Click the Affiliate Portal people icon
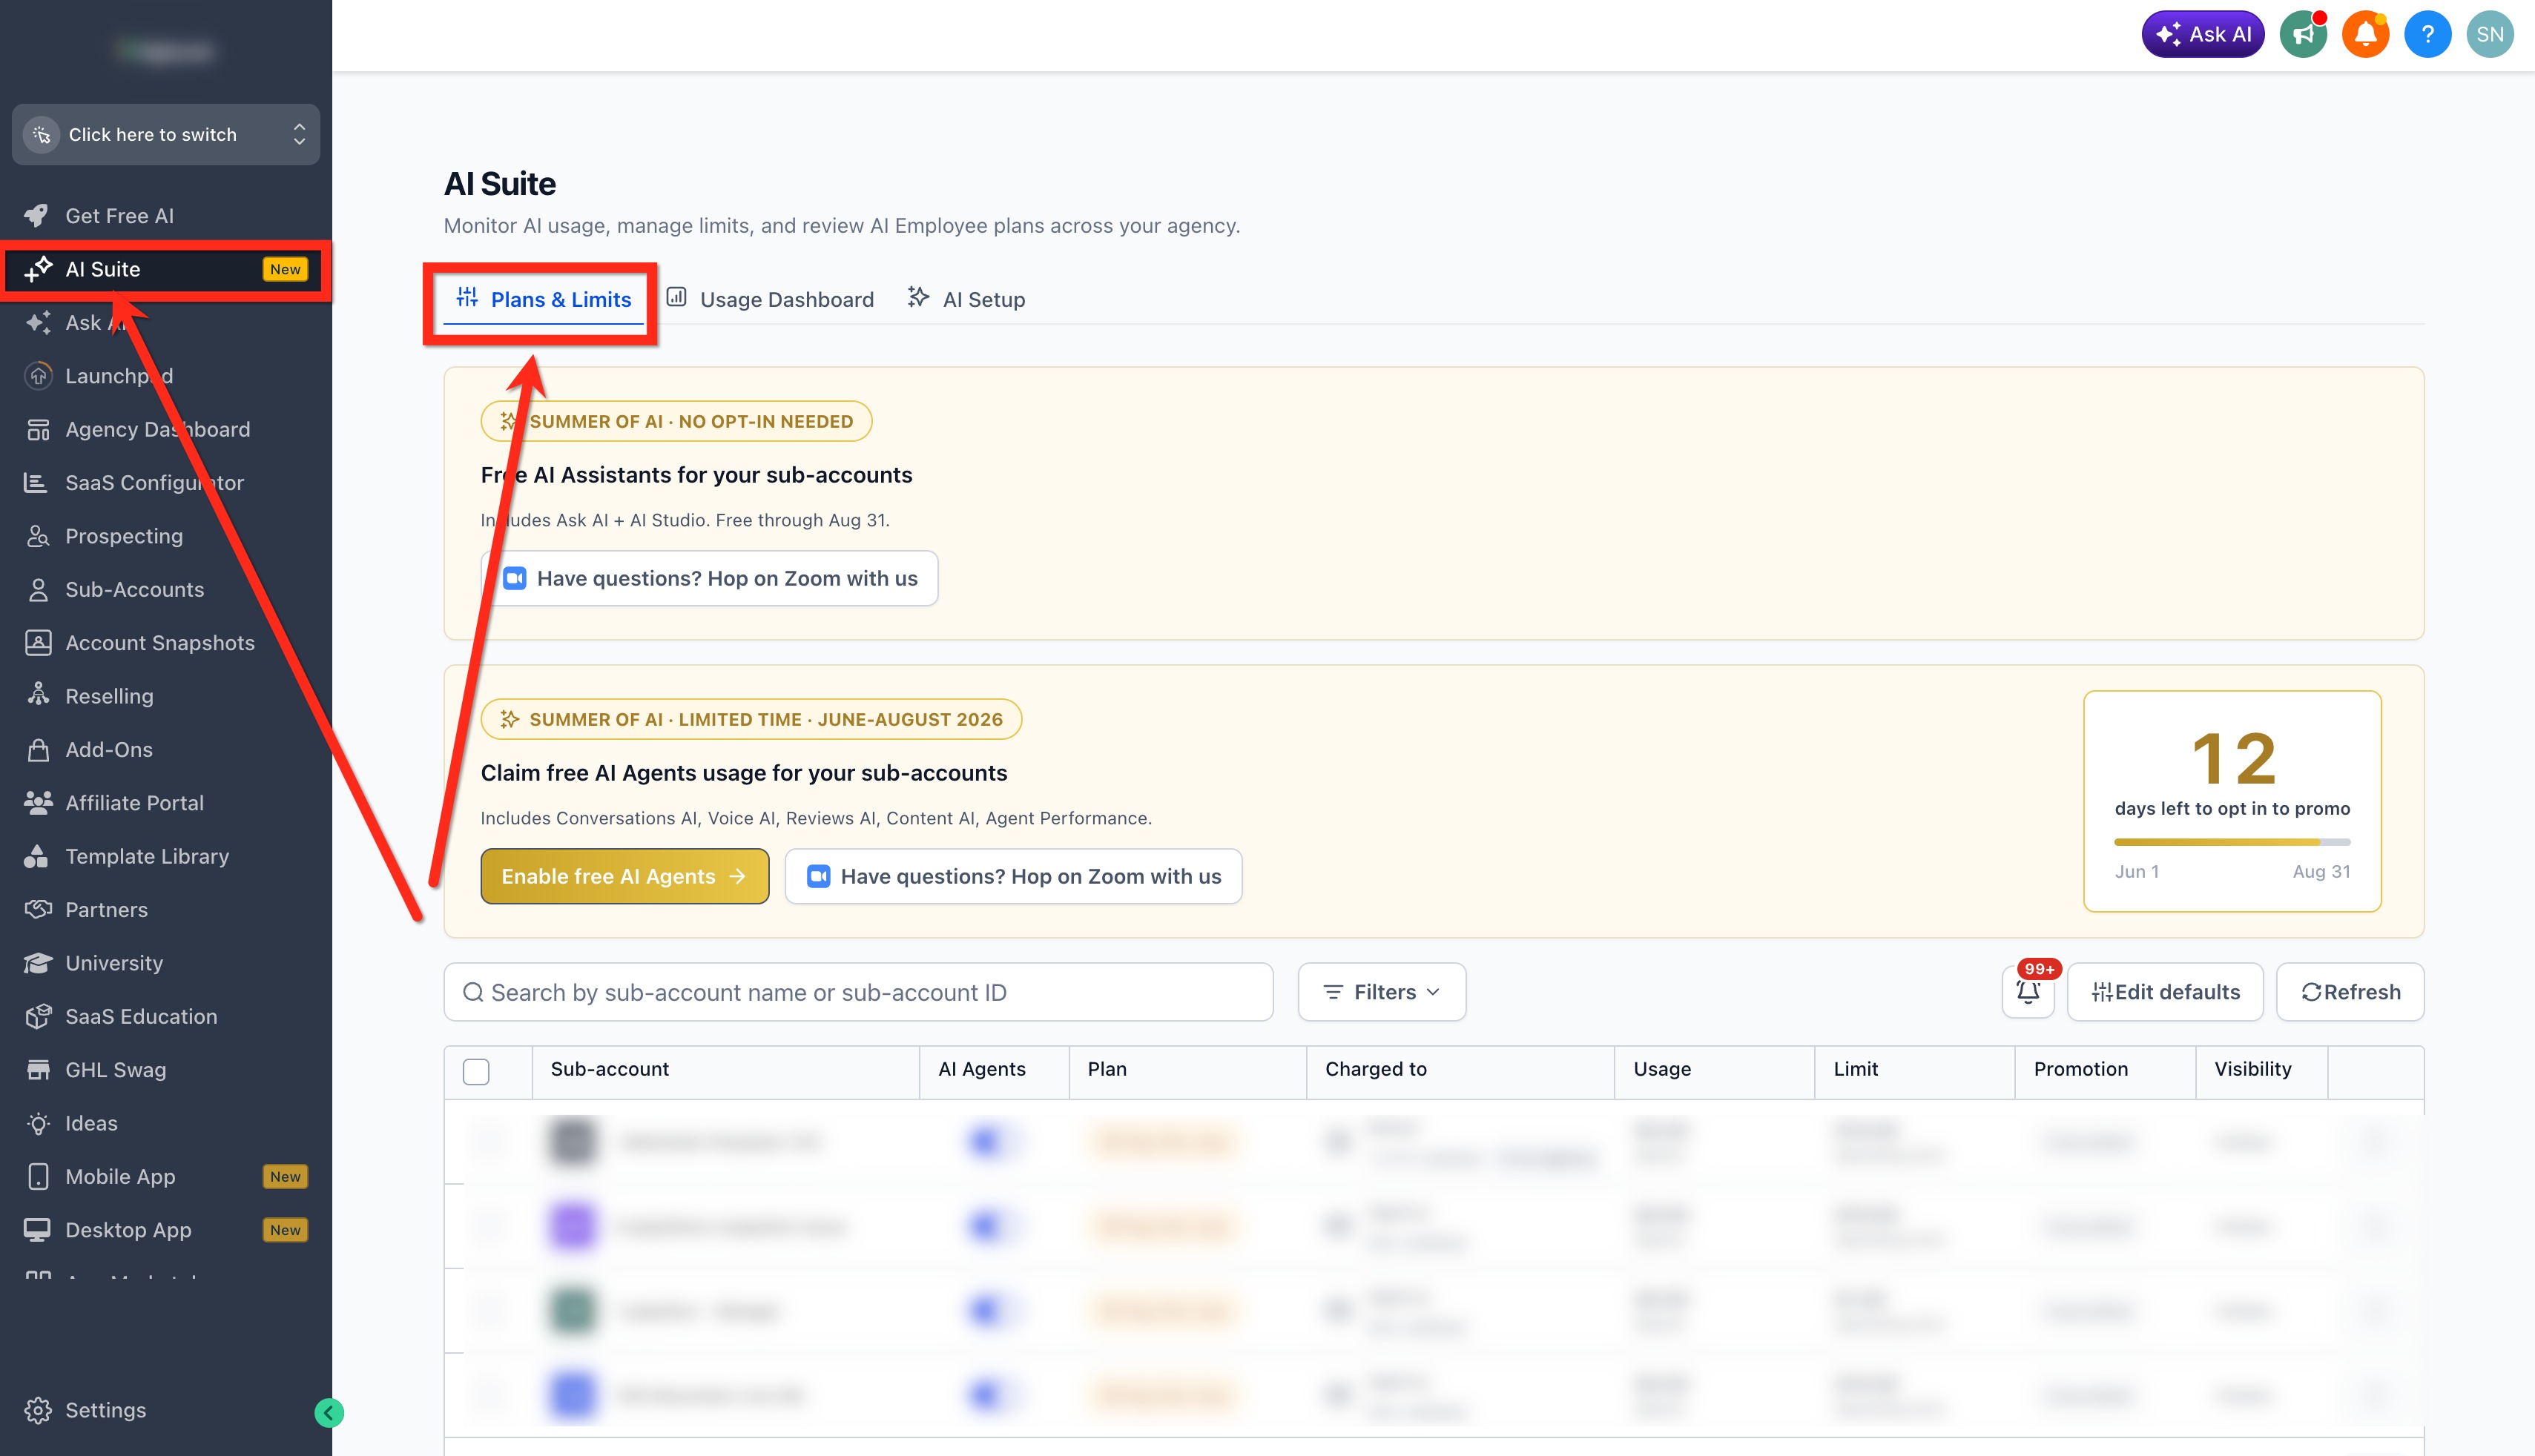 coord(38,803)
